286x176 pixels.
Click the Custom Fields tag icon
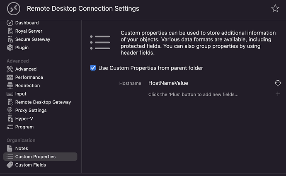point(10,165)
